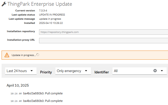This screenshot has height=105, width=168.
Task: Click the 'Update in progress...' banner text
Action: click(x=24, y=55)
